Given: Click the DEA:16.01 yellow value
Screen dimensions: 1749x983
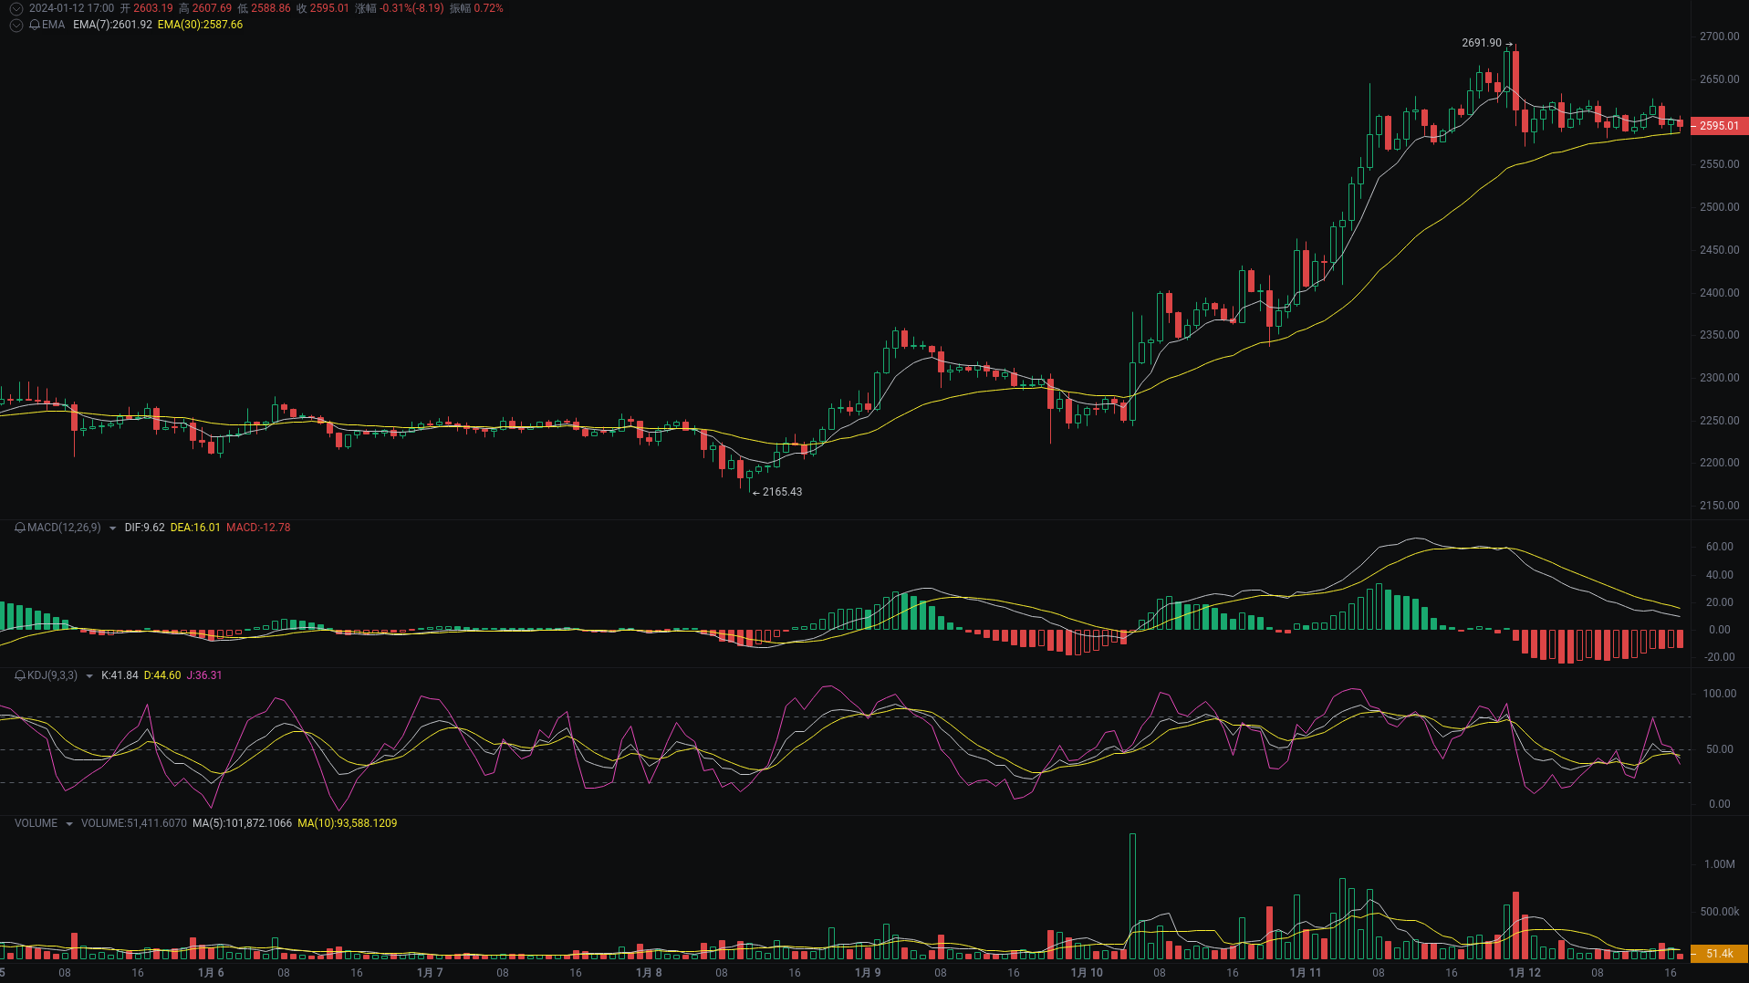Looking at the screenshot, I should [x=195, y=528].
